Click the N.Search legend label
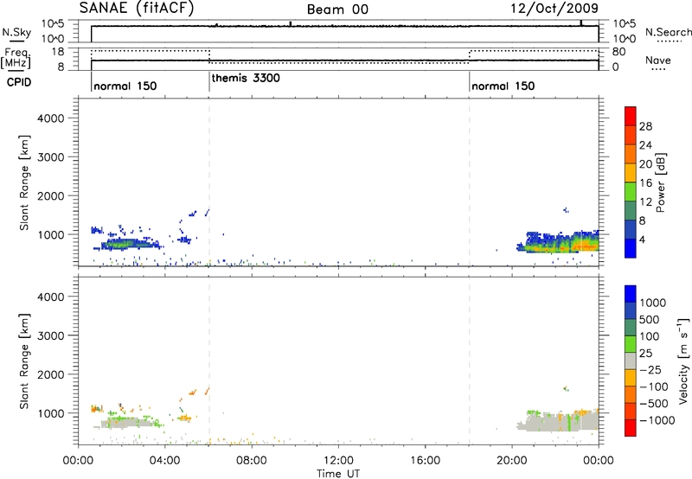The image size is (692, 479). click(x=669, y=32)
